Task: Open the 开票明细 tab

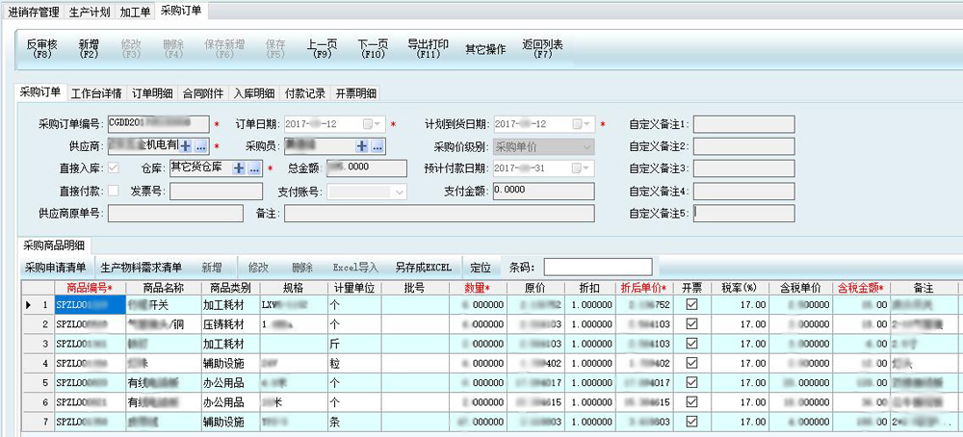Action: pyautogui.click(x=355, y=94)
